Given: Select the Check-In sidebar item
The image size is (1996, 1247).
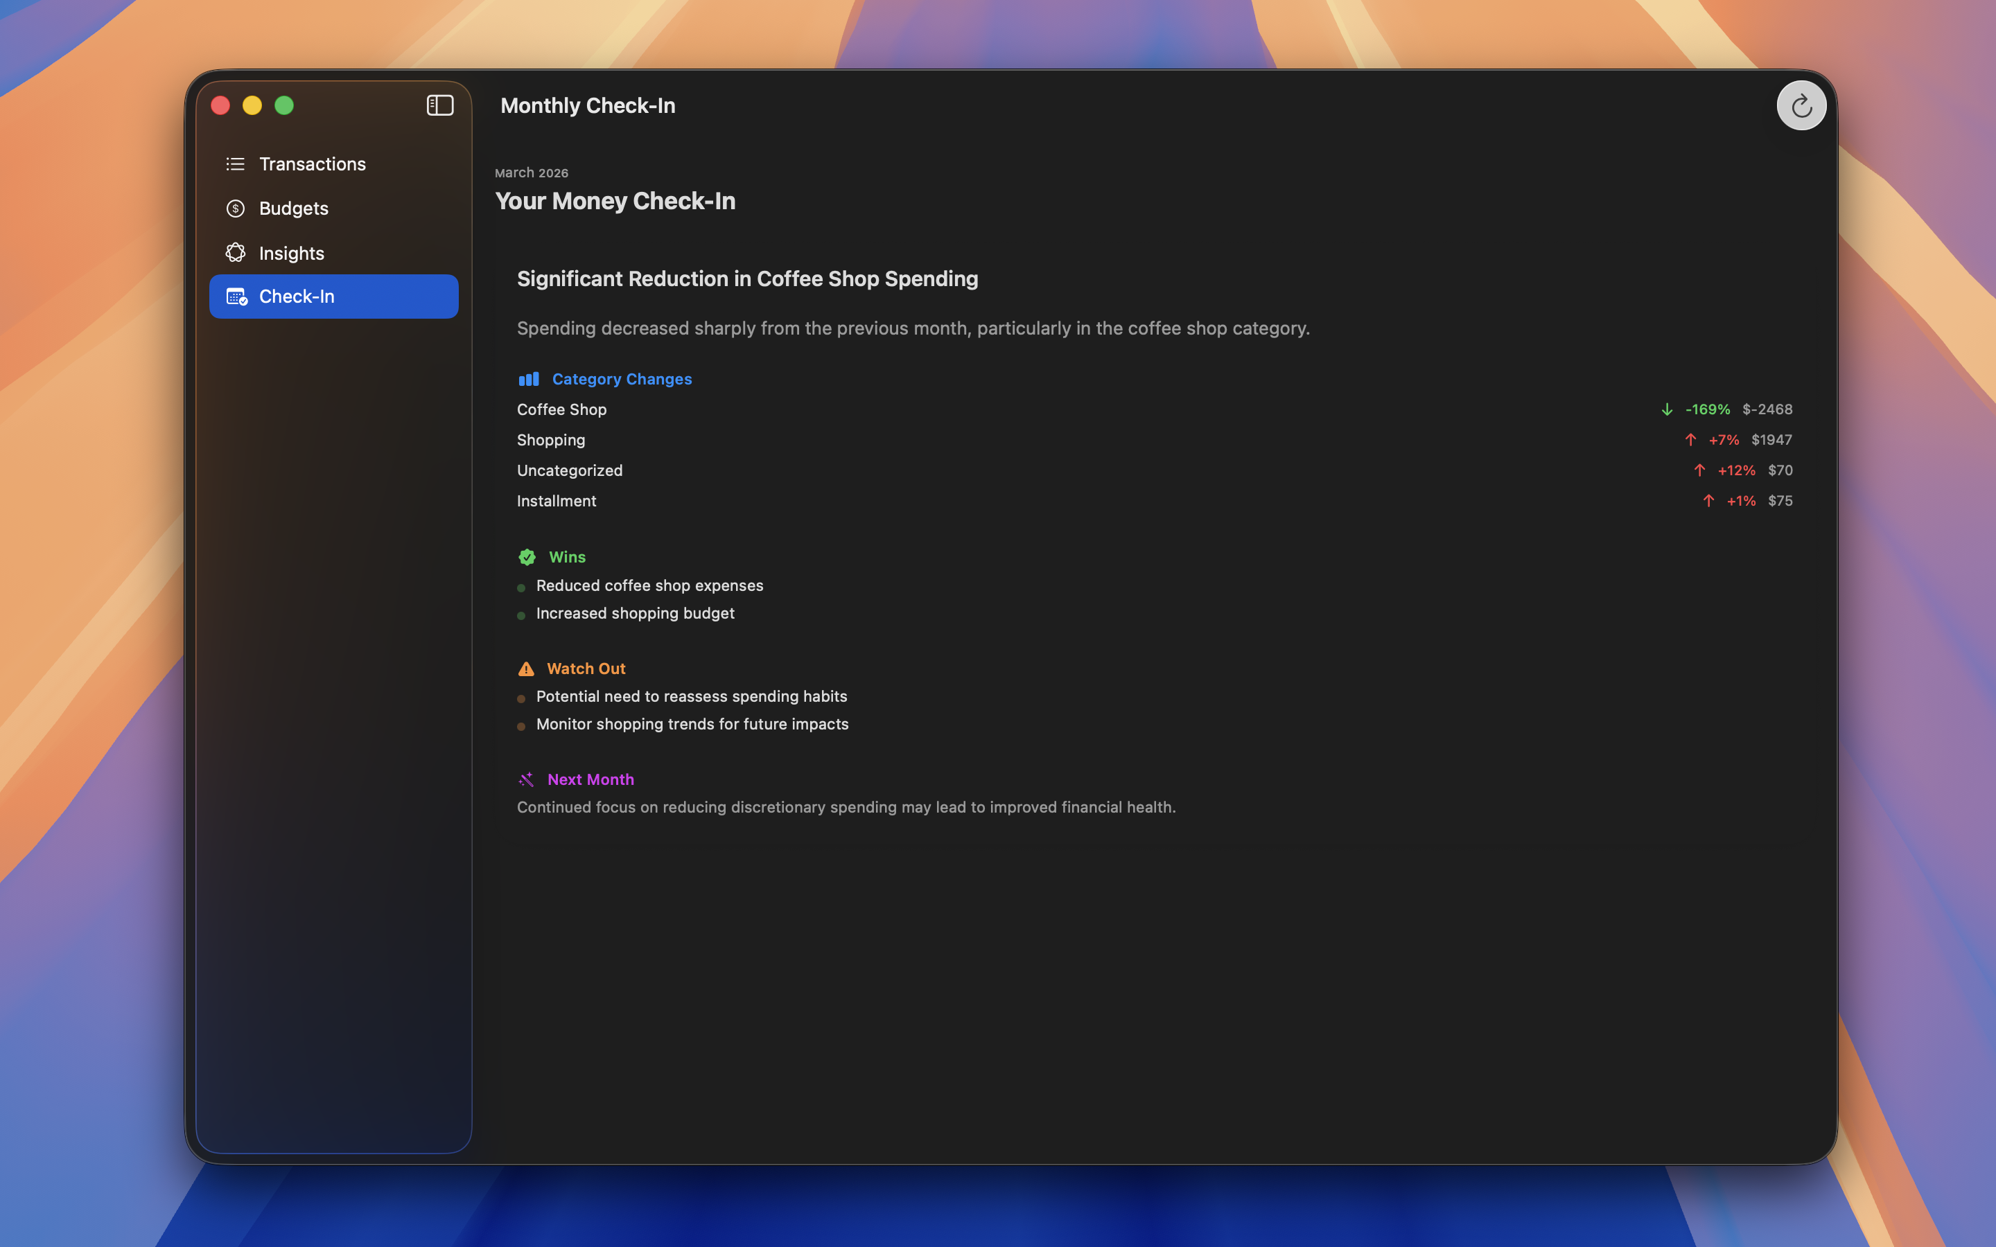Looking at the screenshot, I should point(333,296).
